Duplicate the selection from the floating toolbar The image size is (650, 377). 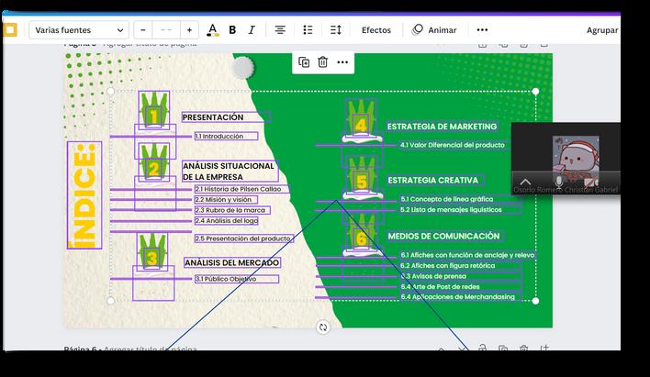point(304,62)
